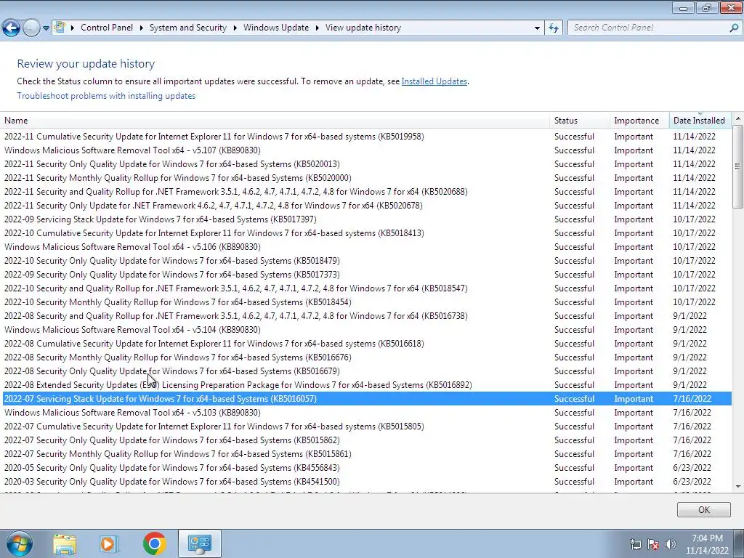The image size is (744, 558).
Task: Select Malicious Software Removal Tool v5.107 row
Action: [x=366, y=150]
